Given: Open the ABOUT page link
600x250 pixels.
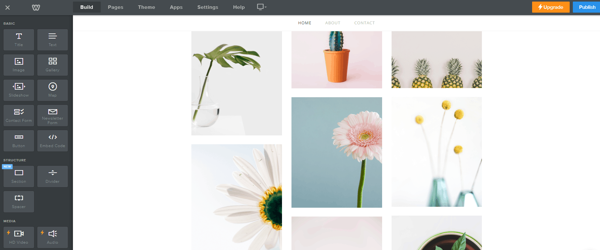Looking at the screenshot, I should coord(333,23).
